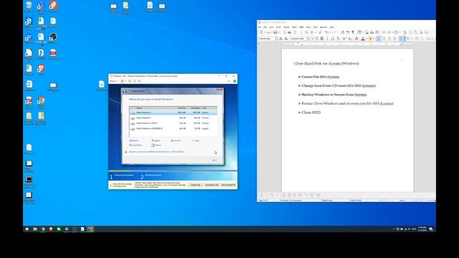Screen dimensions: 459x258
Task: Click the VMware pause/suspend icon
Action: [122, 81]
